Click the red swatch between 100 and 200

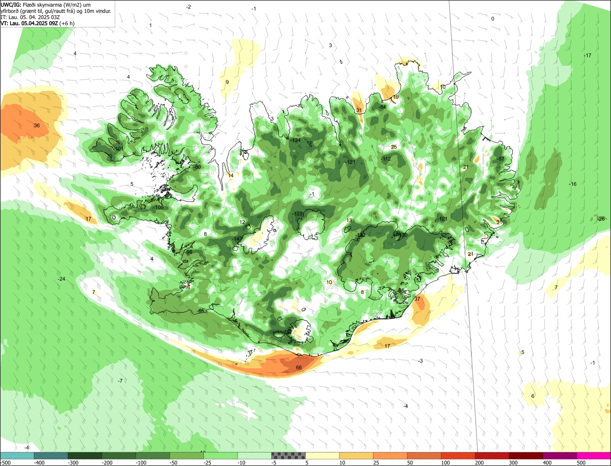(x=458, y=456)
